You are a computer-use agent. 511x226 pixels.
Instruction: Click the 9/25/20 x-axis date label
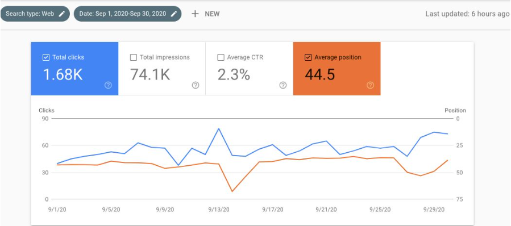pos(380,210)
